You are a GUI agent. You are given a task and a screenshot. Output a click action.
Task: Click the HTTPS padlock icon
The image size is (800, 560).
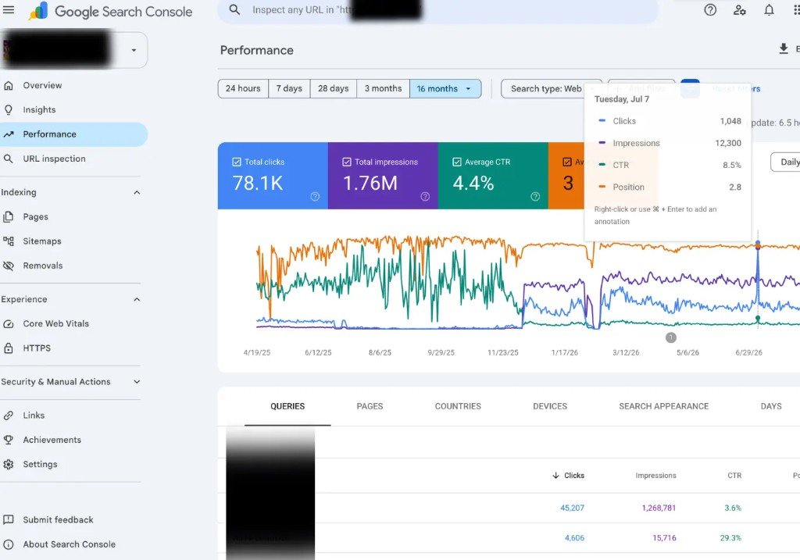(x=9, y=348)
